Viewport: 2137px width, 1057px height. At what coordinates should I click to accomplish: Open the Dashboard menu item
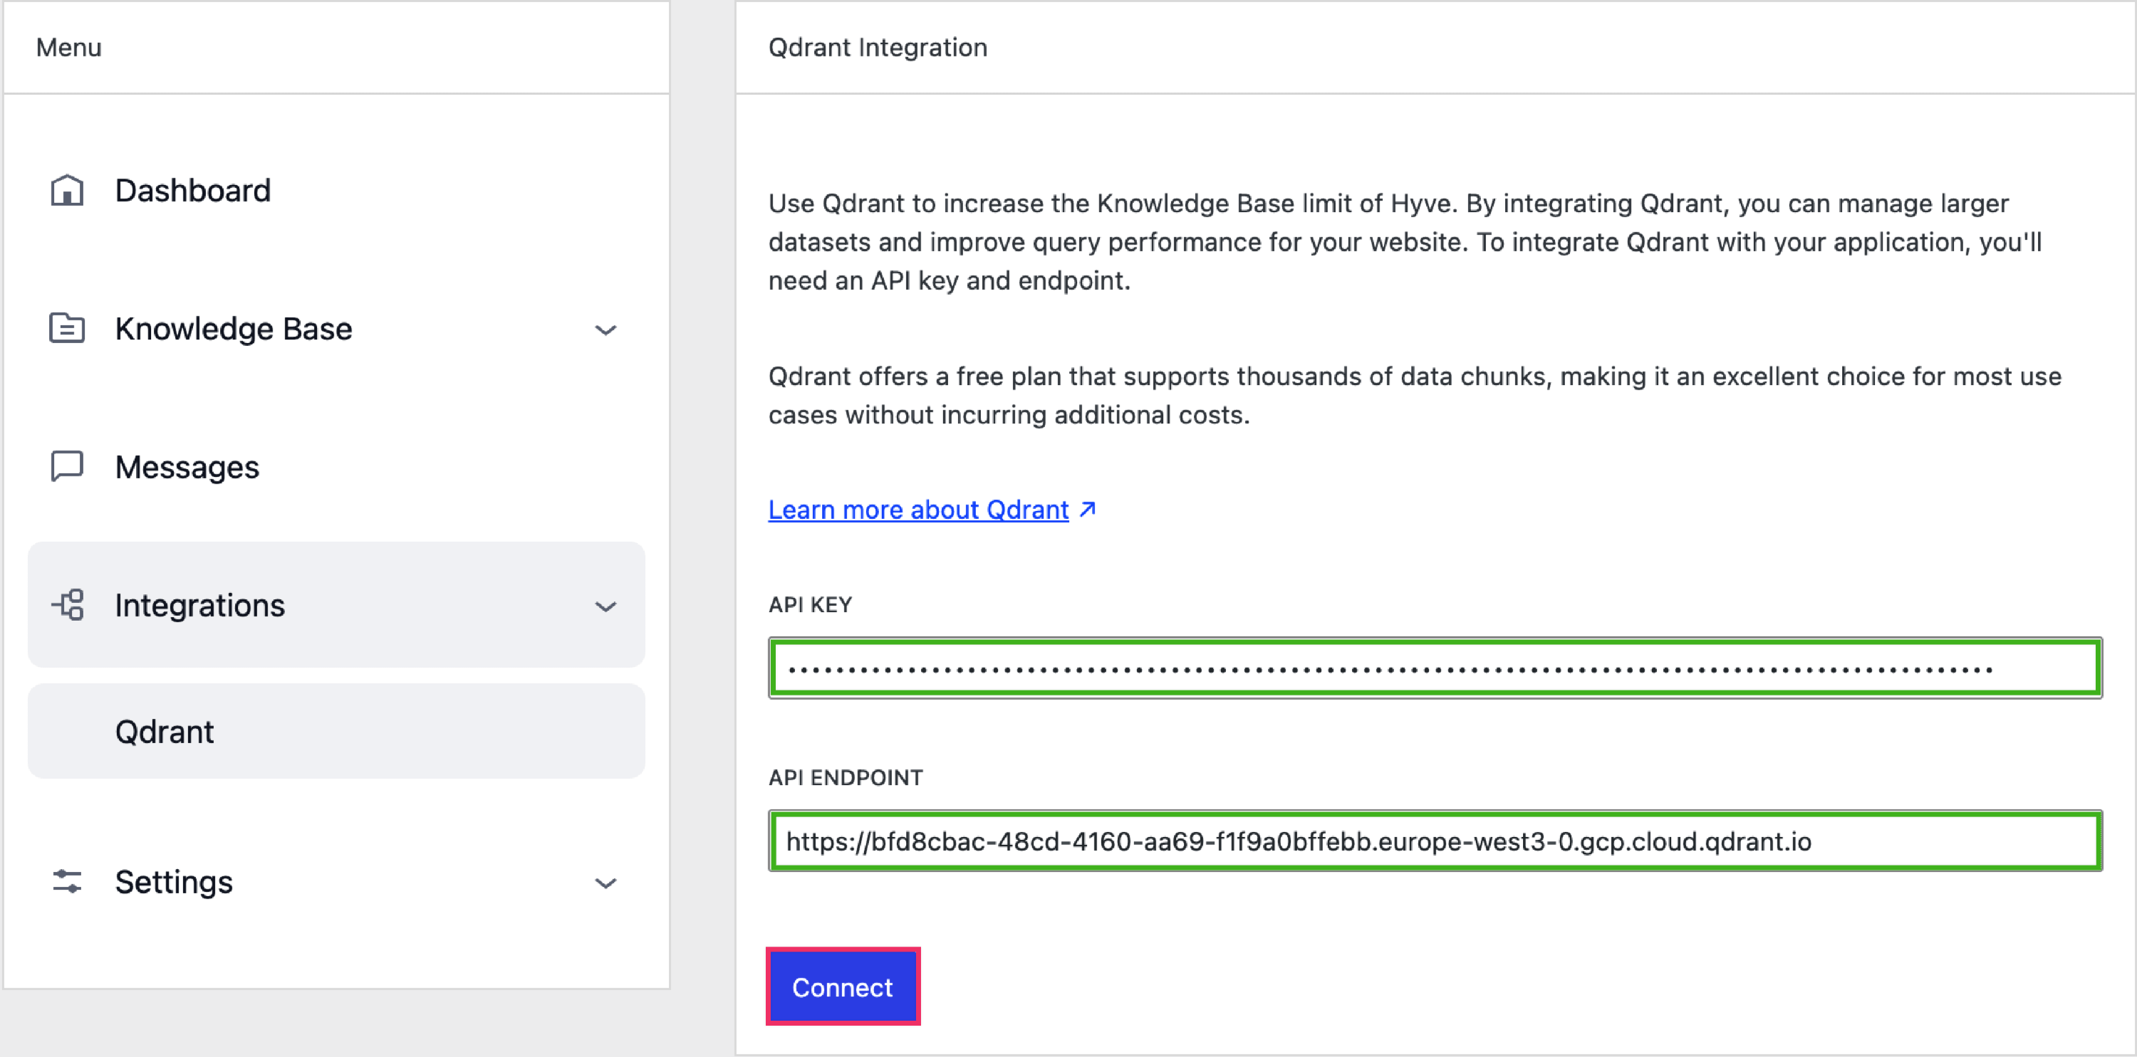point(192,191)
